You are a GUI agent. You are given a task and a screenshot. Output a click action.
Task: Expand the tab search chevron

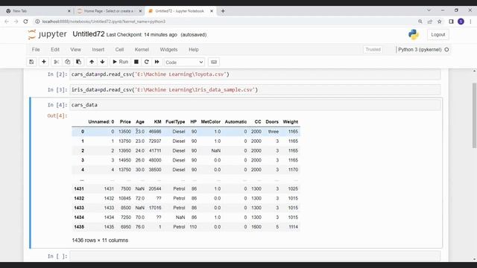[429, 10]
